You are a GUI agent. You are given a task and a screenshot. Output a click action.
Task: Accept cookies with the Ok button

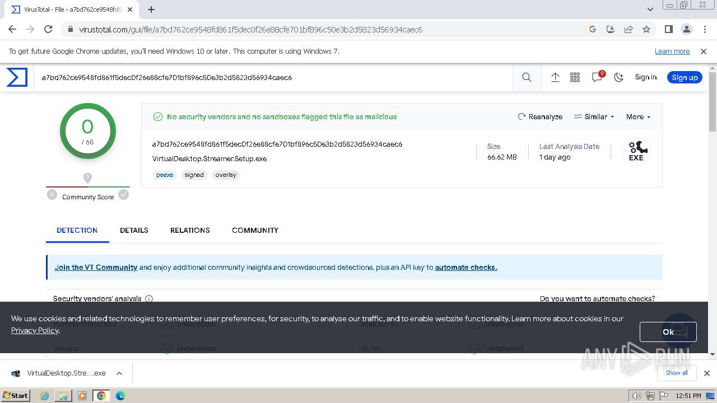coord(668,332)
